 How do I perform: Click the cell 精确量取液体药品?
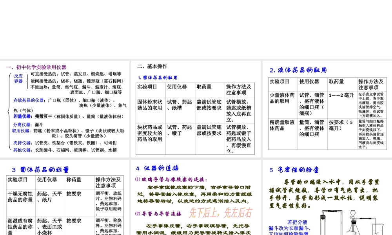coord(283,134)
